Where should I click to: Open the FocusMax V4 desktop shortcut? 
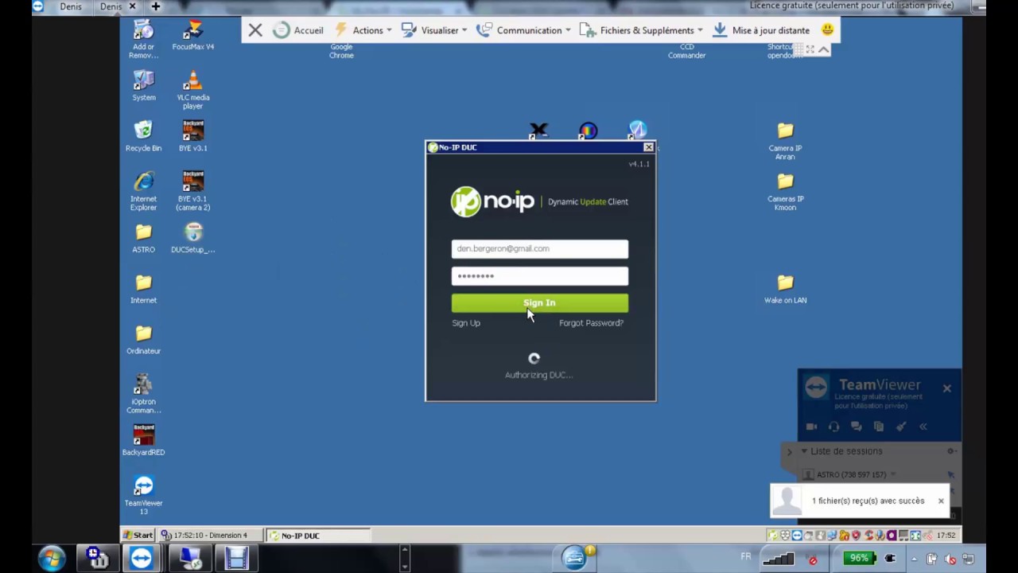(x=192, y=37)
